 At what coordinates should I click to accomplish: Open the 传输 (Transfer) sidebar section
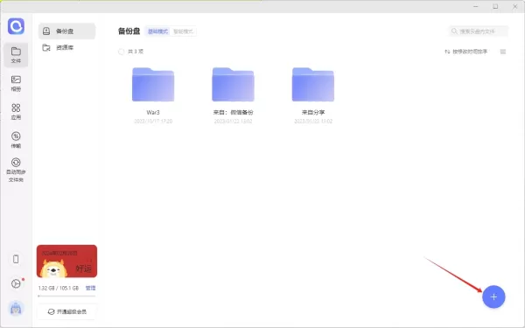(x=16, y=140)
